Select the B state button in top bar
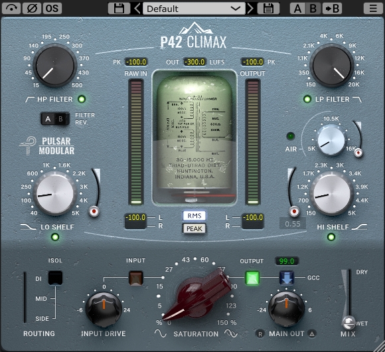Image resolution: width=385 pixels, height=352 pixels. tap(313, 9)
